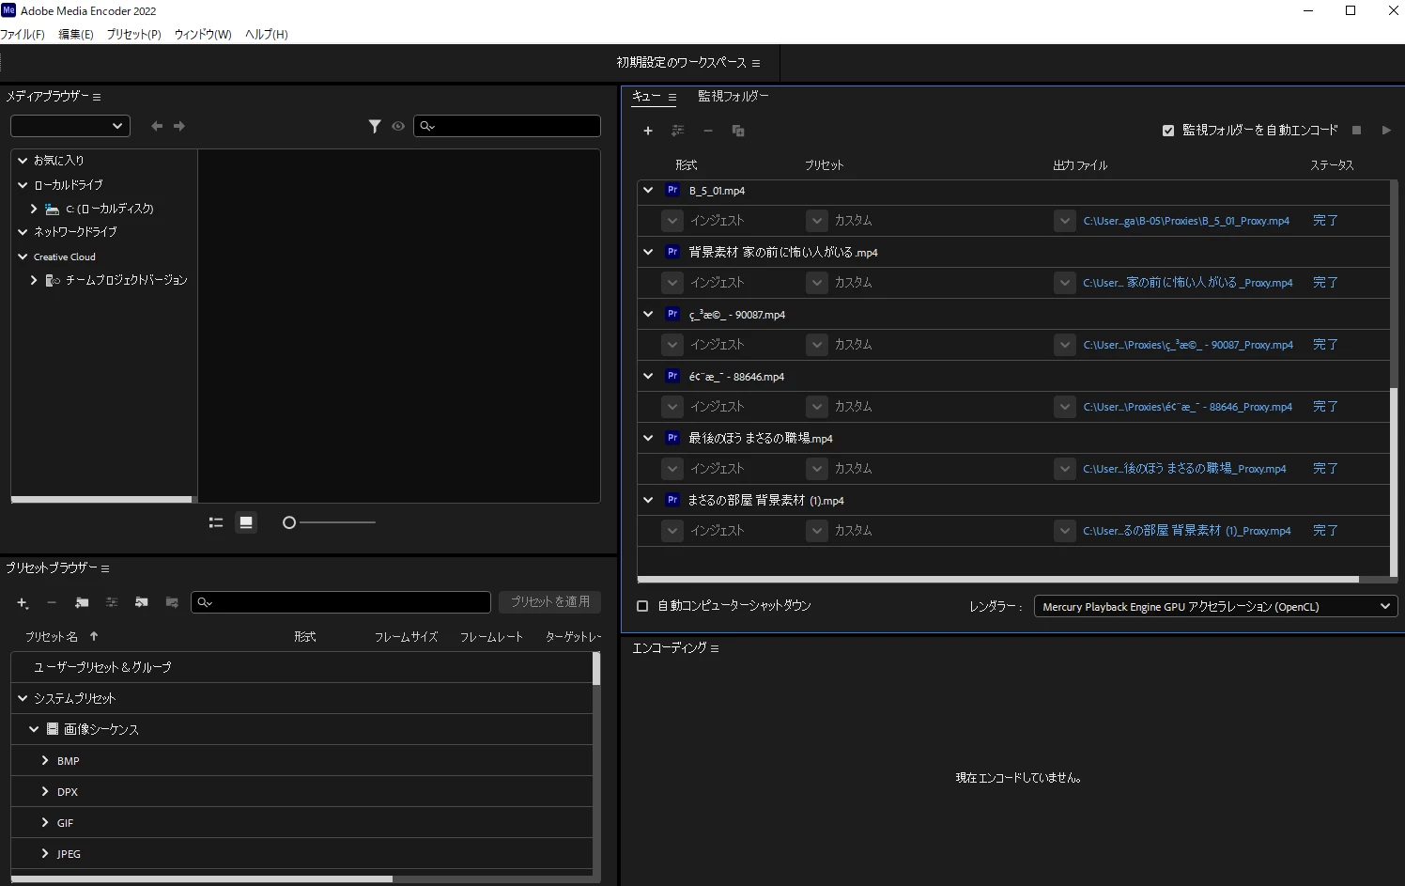1405x886 pixels.
Task: Collapse the 画像シーケンス preset group
Action: click(34, 729)
